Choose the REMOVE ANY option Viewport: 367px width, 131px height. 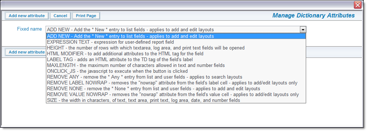176,77
